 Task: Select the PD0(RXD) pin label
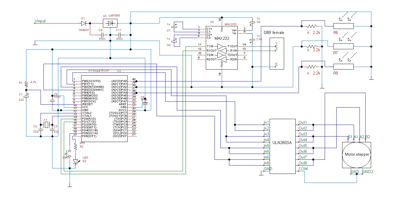89,119
